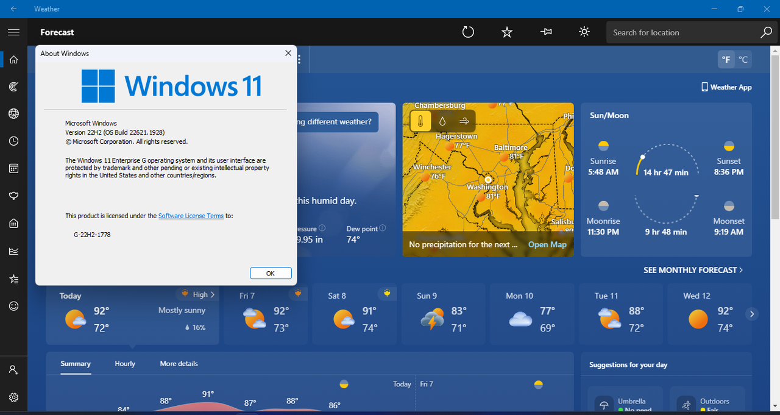Image resolution: width=780 pixels, height=415 pixels.
Task: Open account sign-in icon in sidebar
Action: click(13, 370)
